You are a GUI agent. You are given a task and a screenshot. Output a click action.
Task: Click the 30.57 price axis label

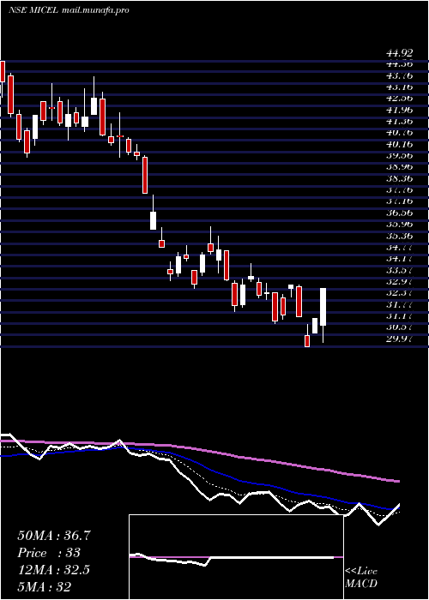coord(399,328)
